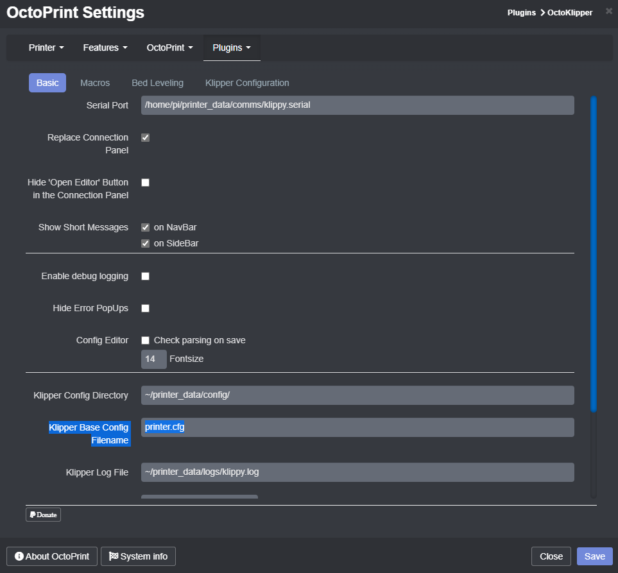Uncheck Show Short Messages on SideBar
This screenshot has height=573, width=618.
point(146,244)
